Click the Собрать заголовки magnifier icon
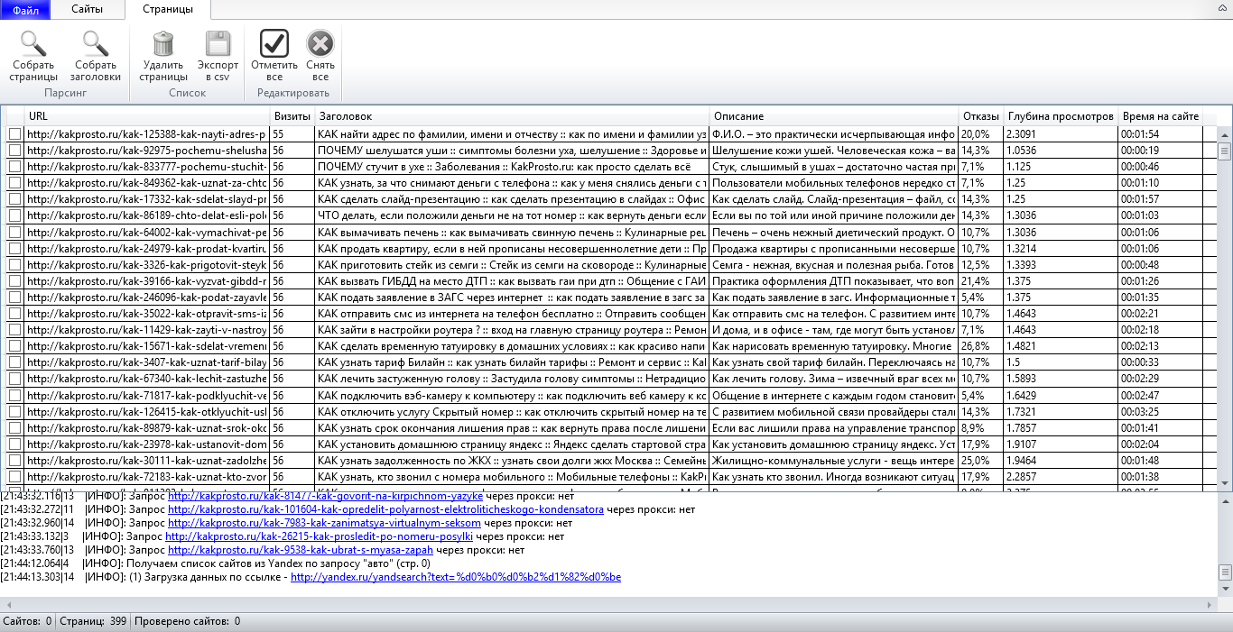 (96, 43)
